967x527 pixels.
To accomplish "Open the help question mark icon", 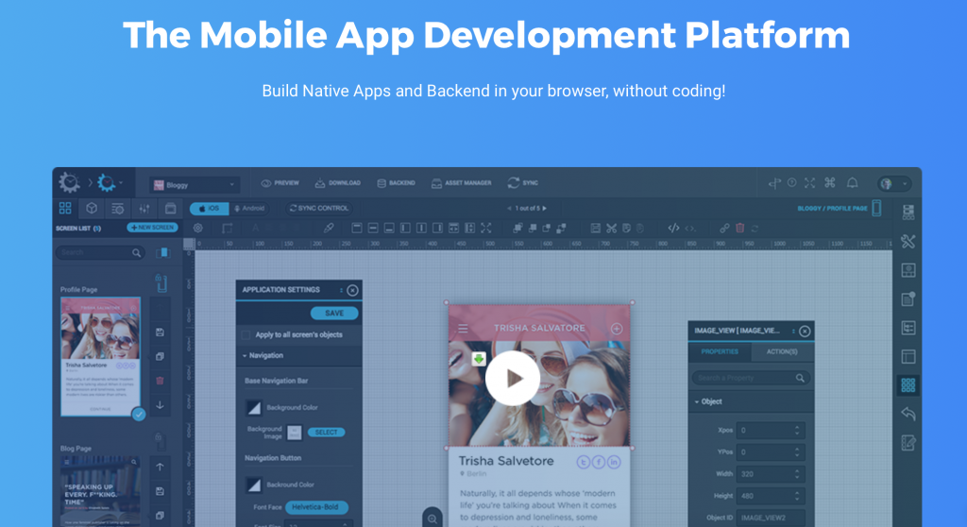I will (792, 182).
